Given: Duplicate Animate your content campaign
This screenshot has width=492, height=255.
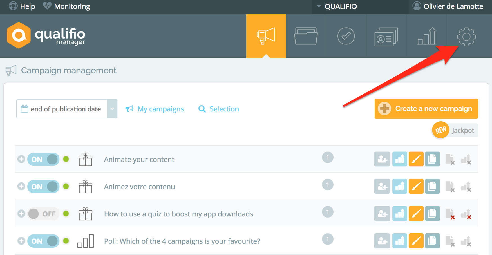Looking at the screenshot, I should [x=432, y=159].
